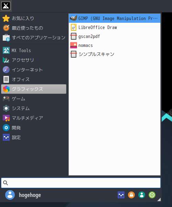Click the System gear icon
Image resolution: width=172 pixels, height=207 pixels.
pyautogui.click(x=6, y=108)
